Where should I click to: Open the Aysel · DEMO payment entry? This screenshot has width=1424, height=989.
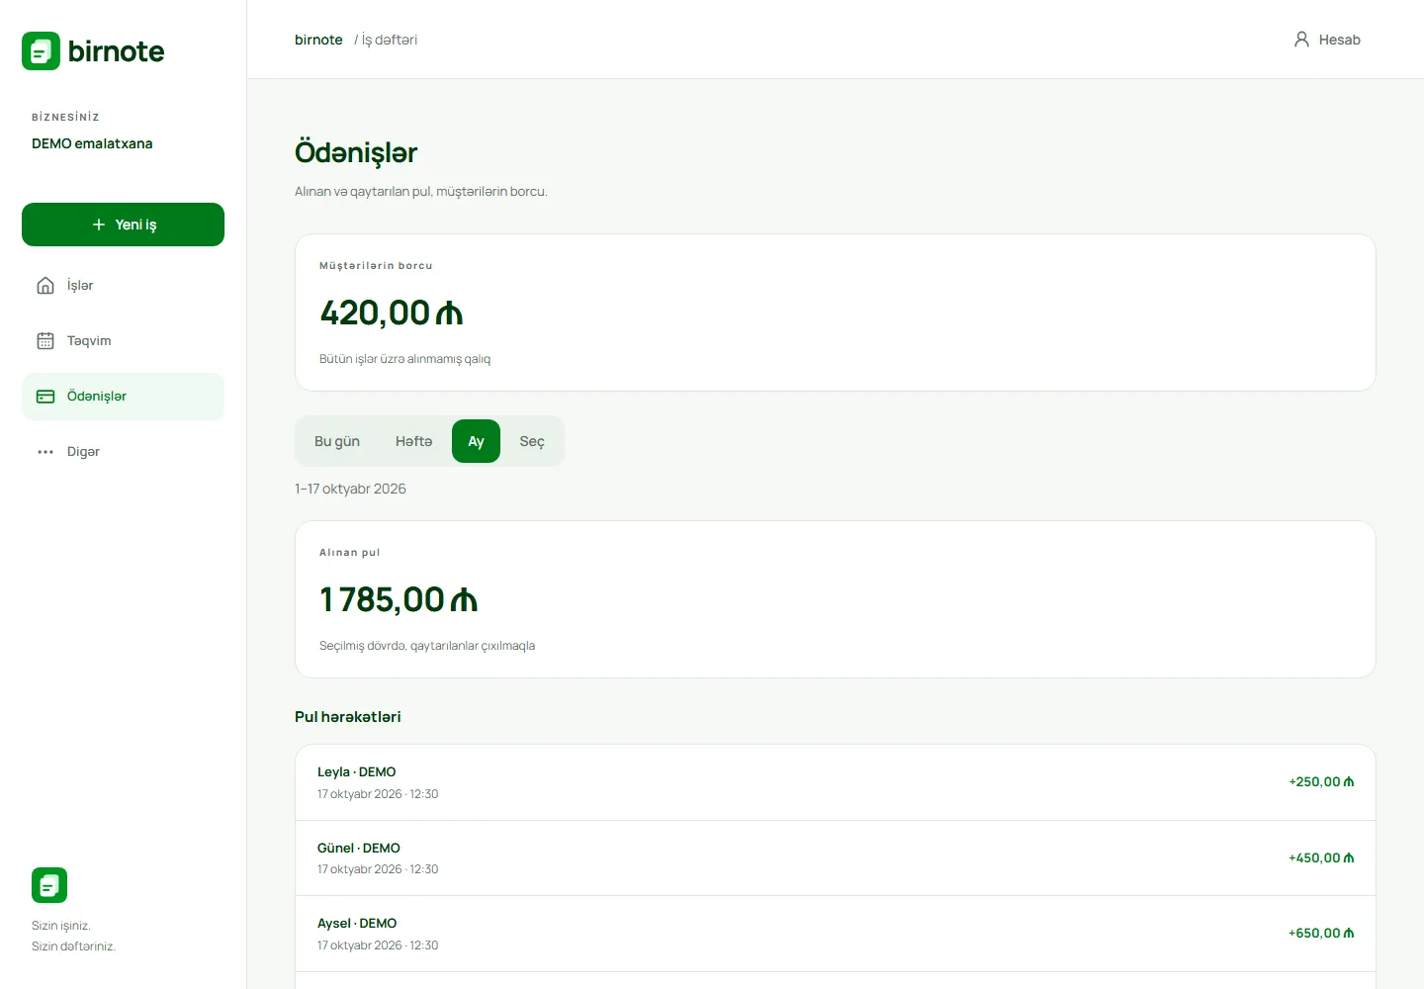point(836,934)
